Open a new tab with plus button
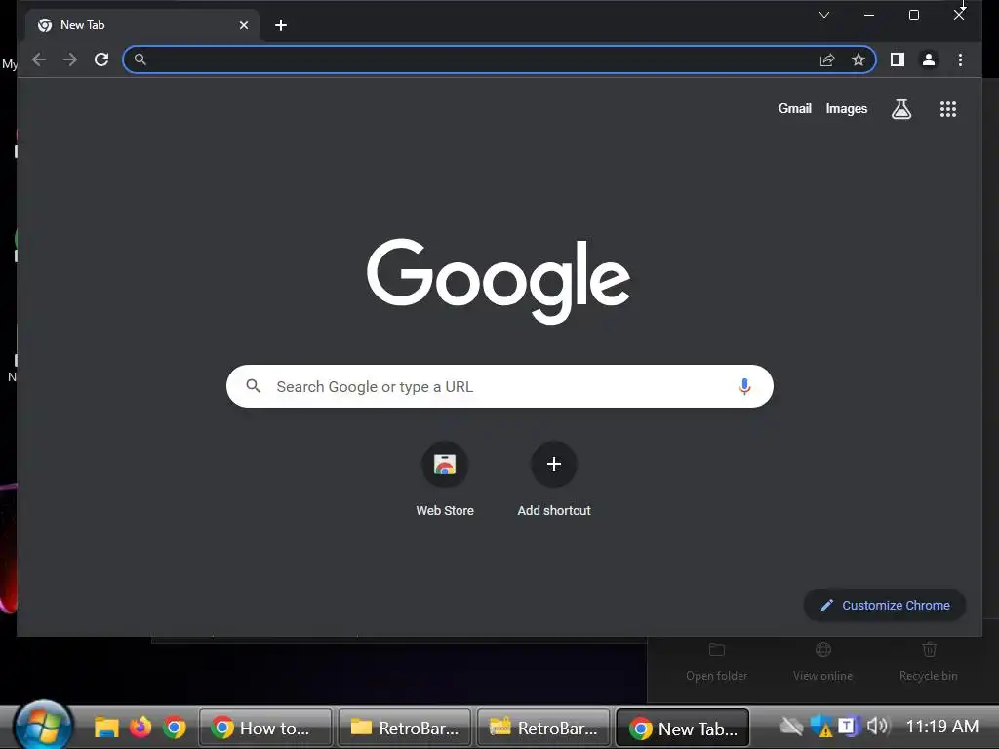The image size is (999, 749). point(280,25)
